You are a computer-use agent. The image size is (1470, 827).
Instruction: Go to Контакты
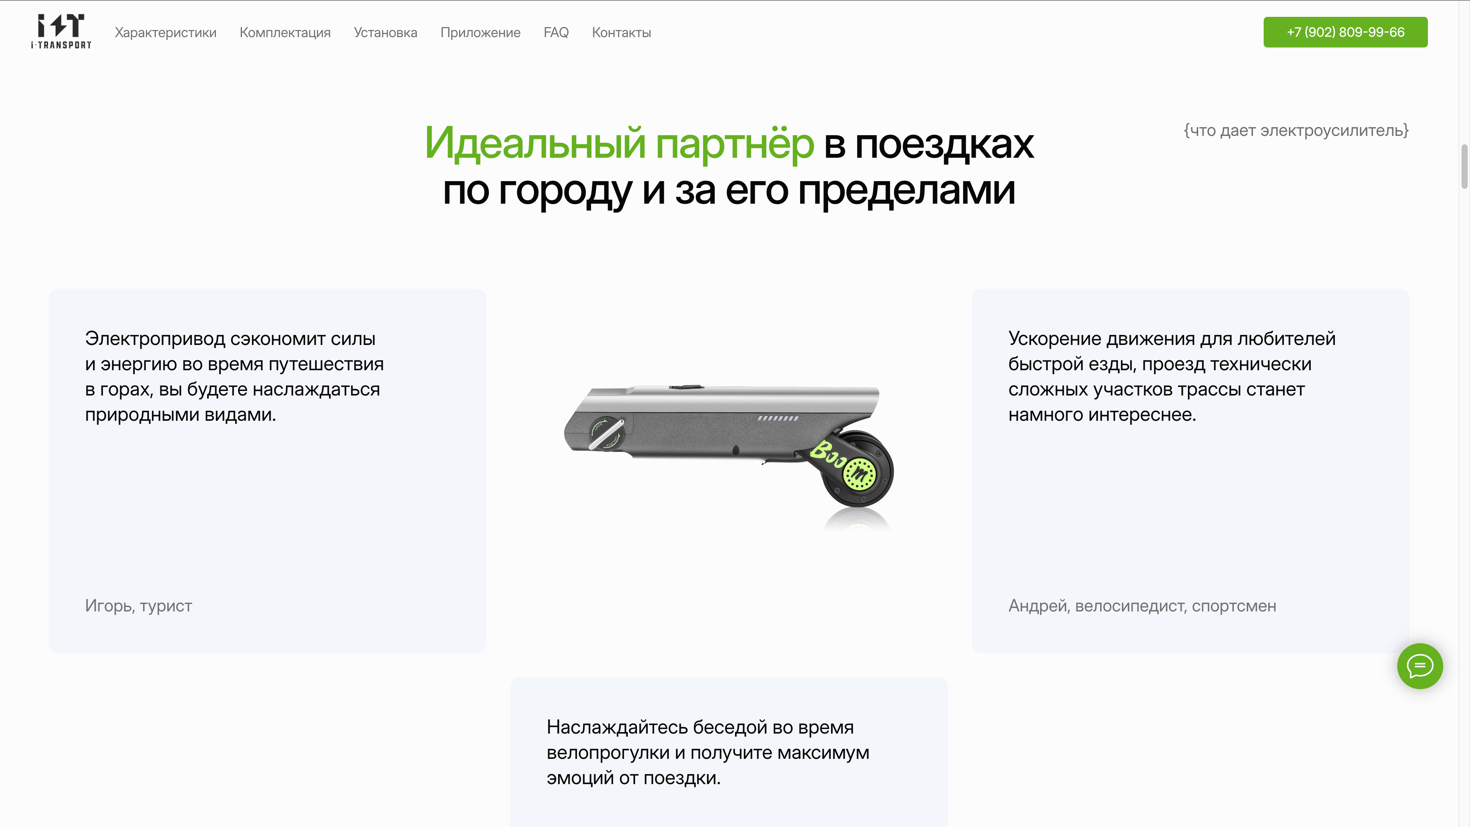click(621, 33)
